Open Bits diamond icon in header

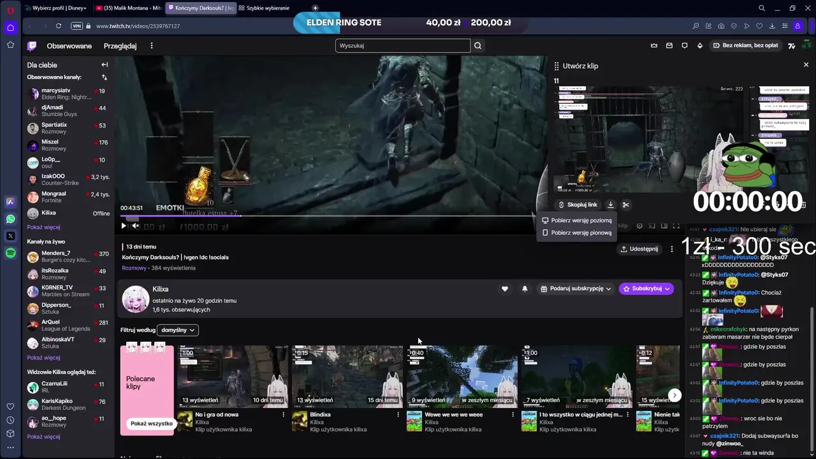(x=700, y=46)
